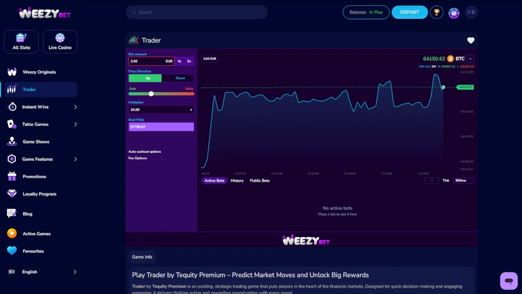Open the FB profile avatar
The width and height of the screenshot is (522, 294).
pyautogui.click(x=472, y=12)
